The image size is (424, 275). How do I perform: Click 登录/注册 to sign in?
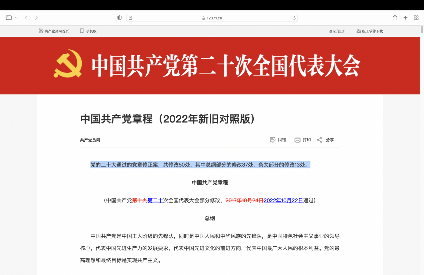pyautogui.click(x=337, y=31)
